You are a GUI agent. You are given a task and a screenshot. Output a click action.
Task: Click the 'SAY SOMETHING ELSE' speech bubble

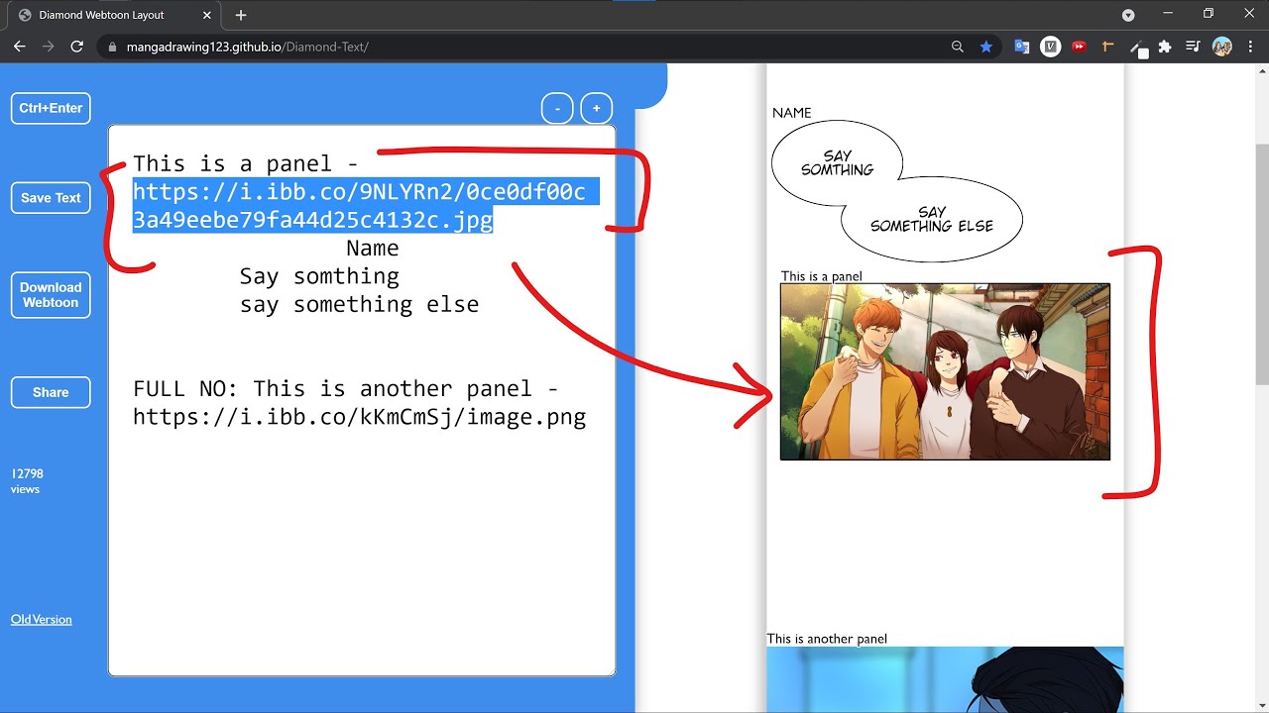(932, 219)
